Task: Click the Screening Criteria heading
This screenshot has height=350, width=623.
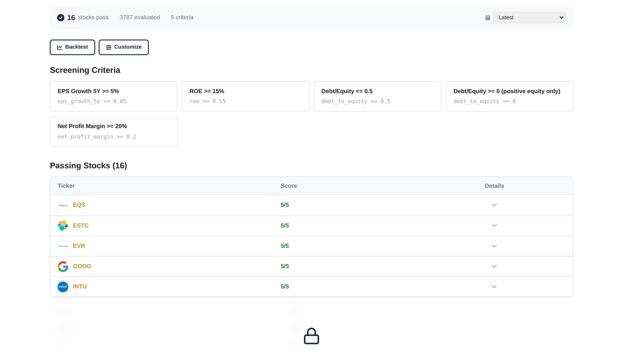Action: [85, 70]
